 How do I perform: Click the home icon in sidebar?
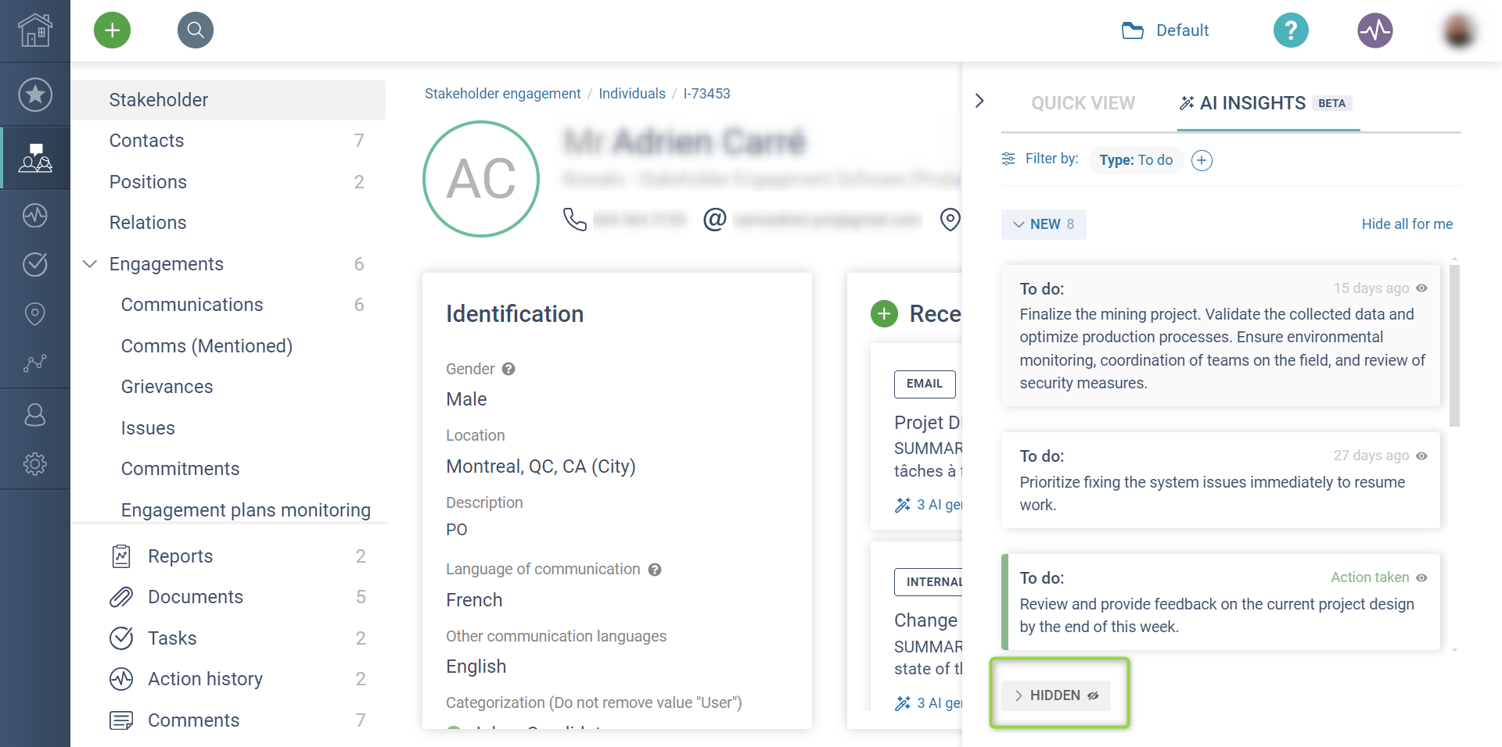click(x=35, y=30)
